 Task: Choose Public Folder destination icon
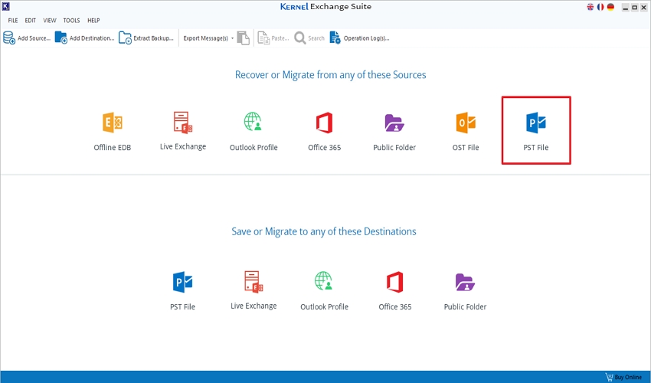(x=465, y=282)
